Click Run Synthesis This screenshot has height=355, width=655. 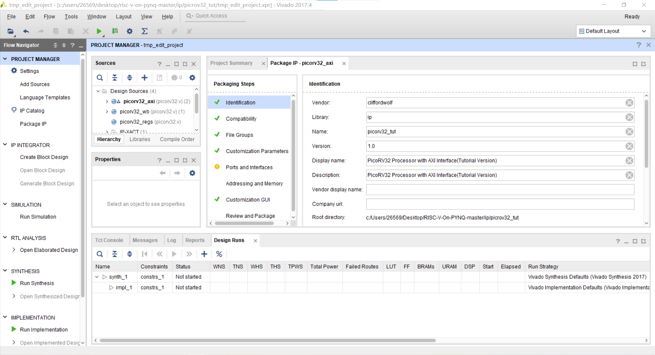tap(37, 283)
